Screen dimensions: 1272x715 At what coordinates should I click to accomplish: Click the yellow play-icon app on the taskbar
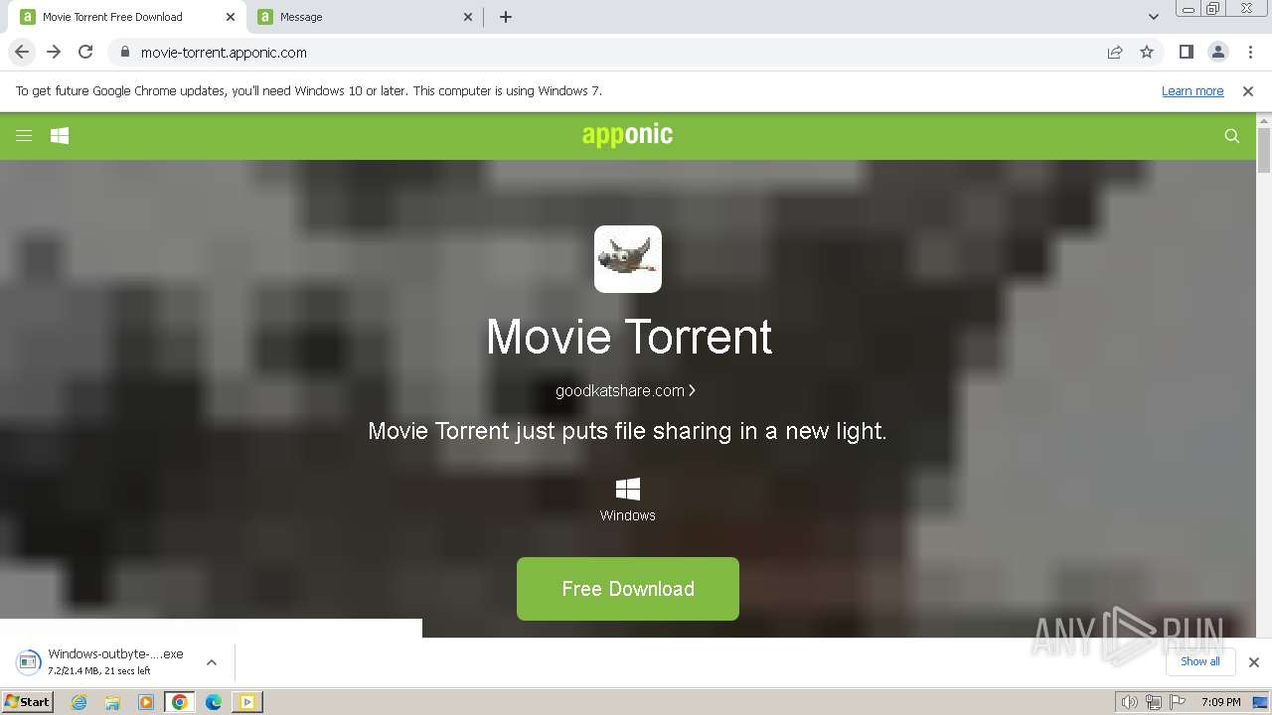pos(247,702)
